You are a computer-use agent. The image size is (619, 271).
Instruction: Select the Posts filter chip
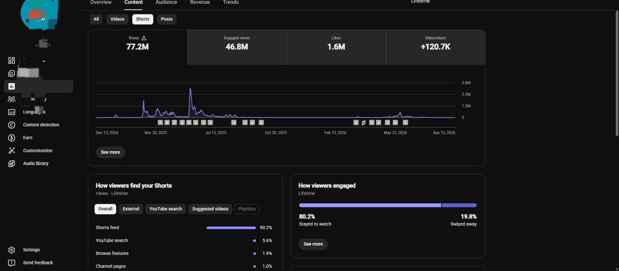167,19
